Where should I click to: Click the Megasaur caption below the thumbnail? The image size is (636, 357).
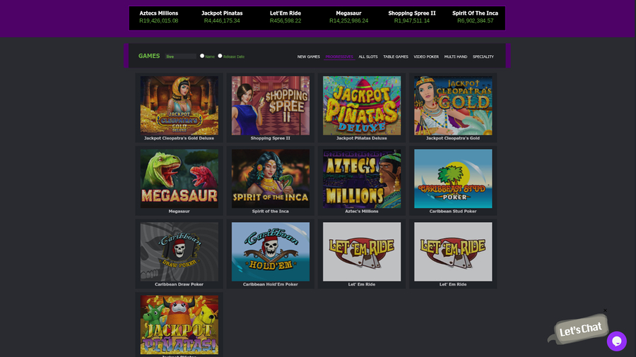point(179,211)
